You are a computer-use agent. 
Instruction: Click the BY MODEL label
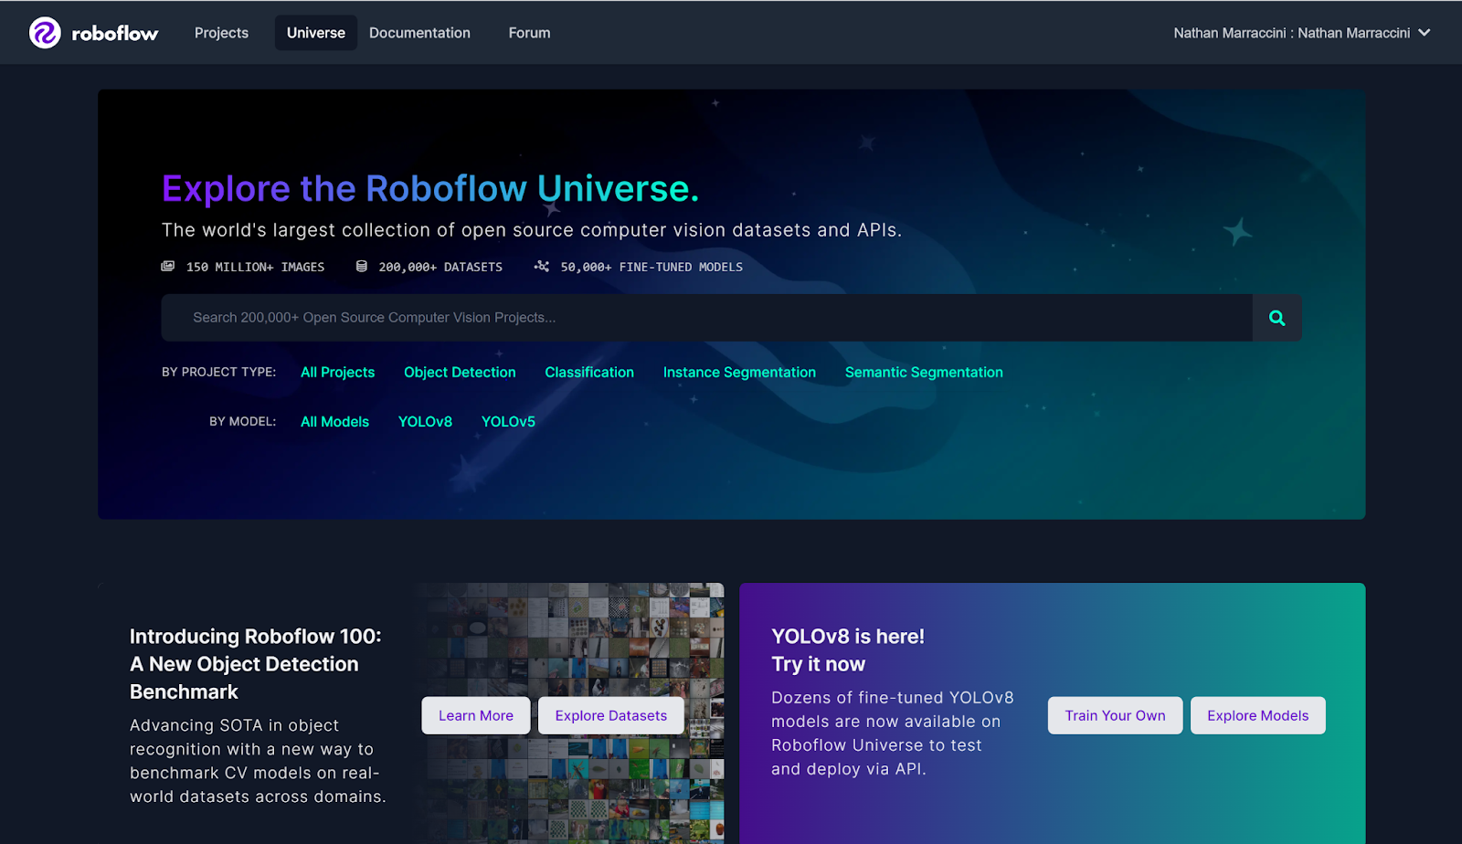[x=243, y=421]
